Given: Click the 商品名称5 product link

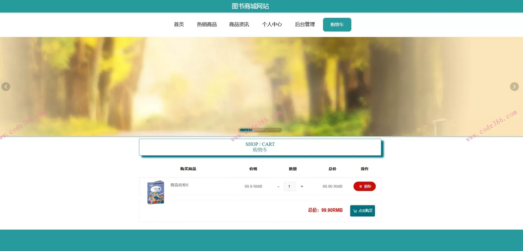Looking at the screenshot, I should tap(179, 185).
